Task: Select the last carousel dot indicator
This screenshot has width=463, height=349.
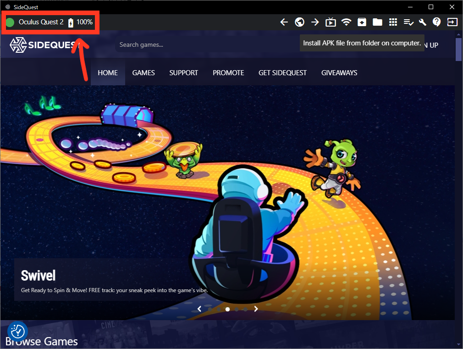Action: [245, 309]
